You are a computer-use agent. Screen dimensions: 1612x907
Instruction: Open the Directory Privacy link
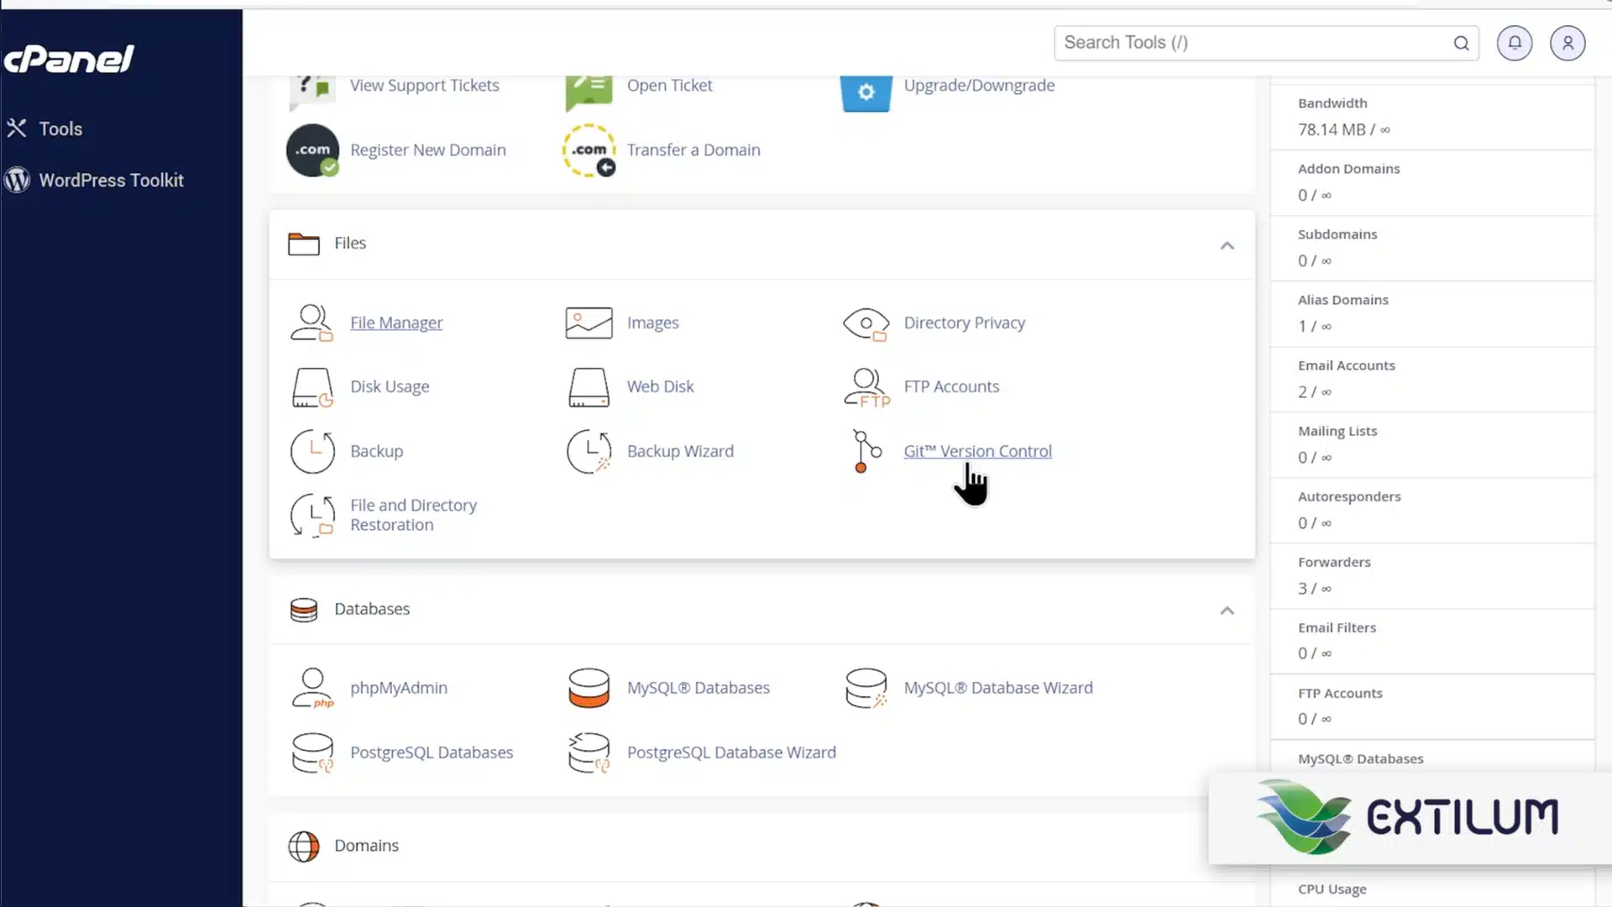coord(964,322)
